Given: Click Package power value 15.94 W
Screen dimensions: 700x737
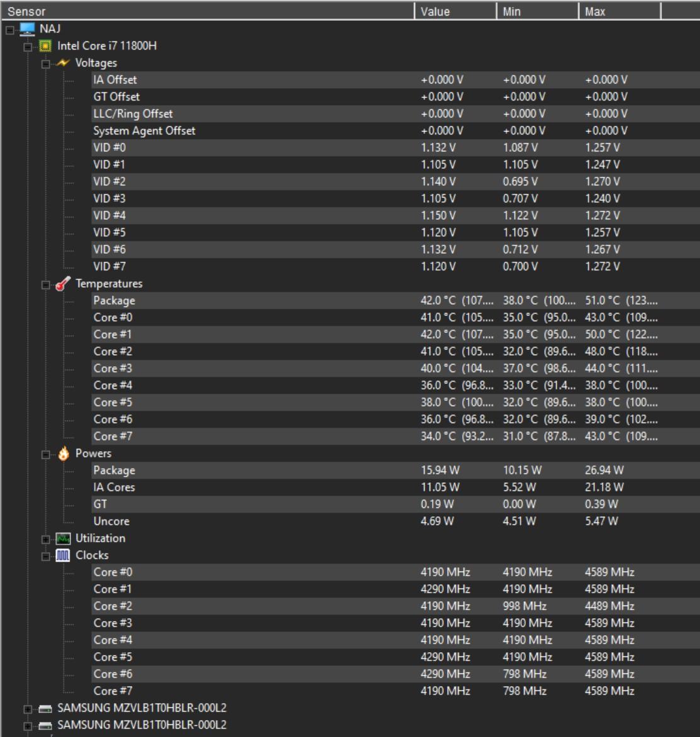Looking at the screenshot, I should pyautogui.click(x=440, y=470).
